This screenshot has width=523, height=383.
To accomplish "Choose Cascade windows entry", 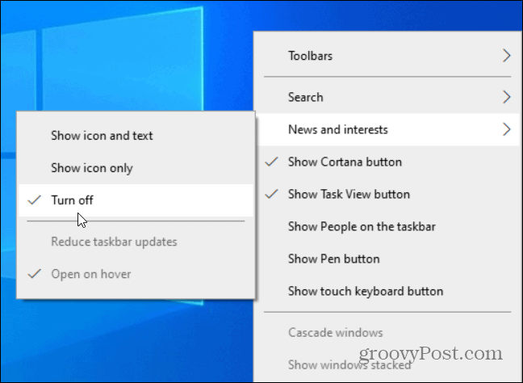I will click(387, 333).
